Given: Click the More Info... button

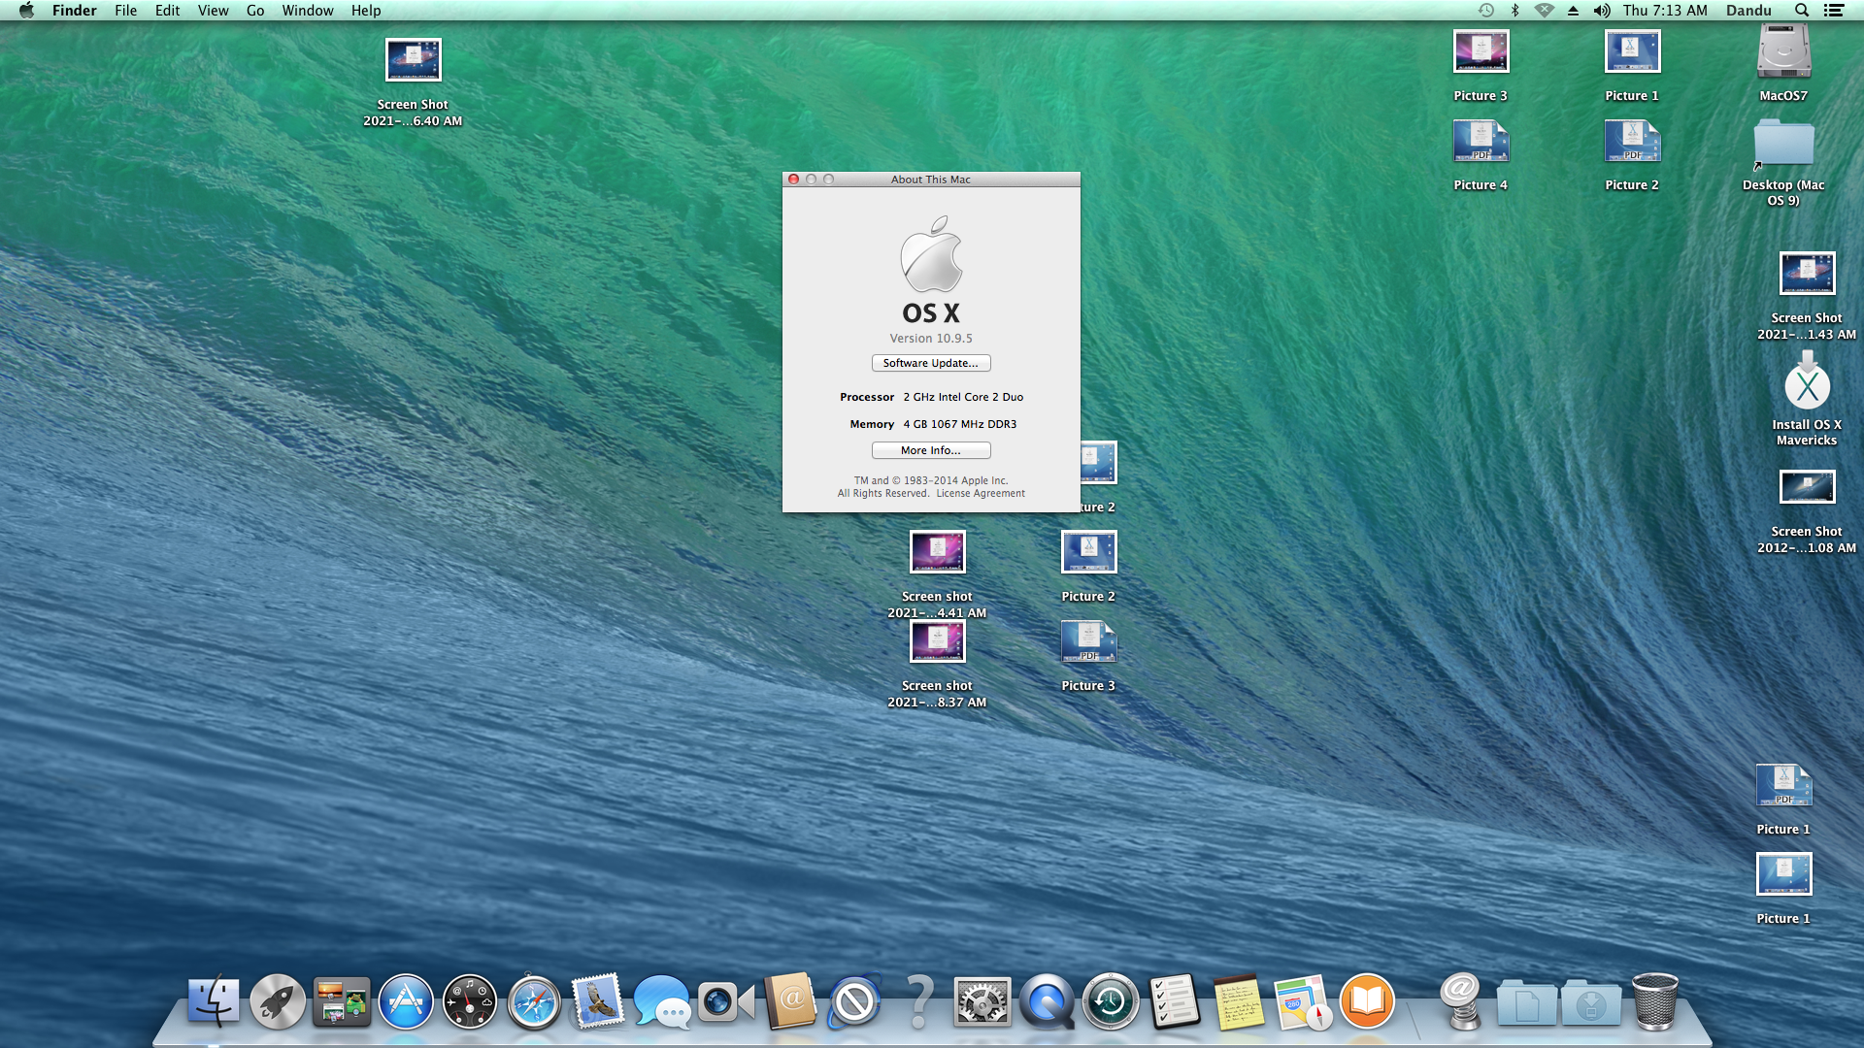Looking at the screenshot, I should 931,450.
